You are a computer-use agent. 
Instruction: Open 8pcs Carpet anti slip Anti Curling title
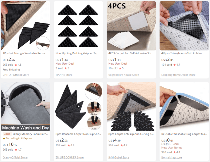coord(131,134)
